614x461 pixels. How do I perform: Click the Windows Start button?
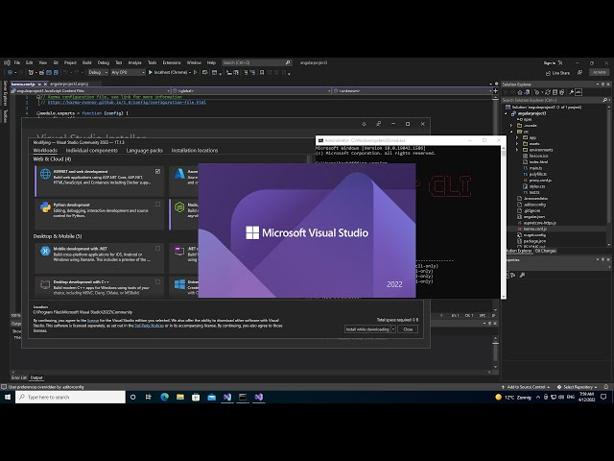point(7,397)
